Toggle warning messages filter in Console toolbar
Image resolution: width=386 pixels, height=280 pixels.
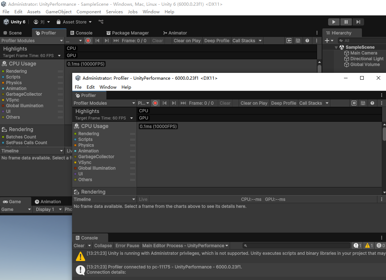click(369, 246)
